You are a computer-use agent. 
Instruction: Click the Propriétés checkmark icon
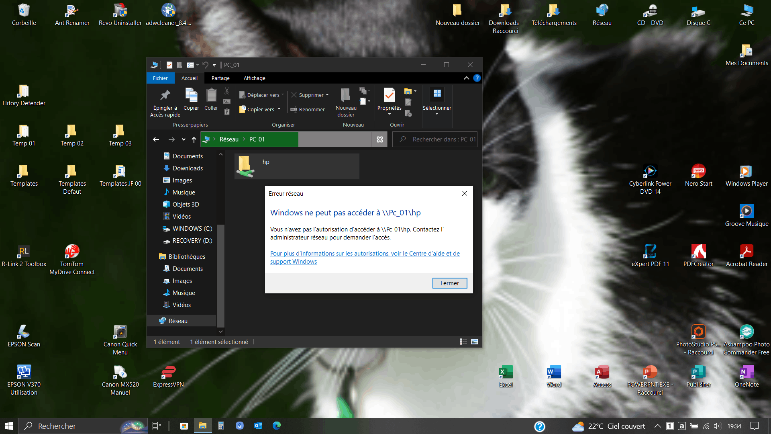point(389,95)
